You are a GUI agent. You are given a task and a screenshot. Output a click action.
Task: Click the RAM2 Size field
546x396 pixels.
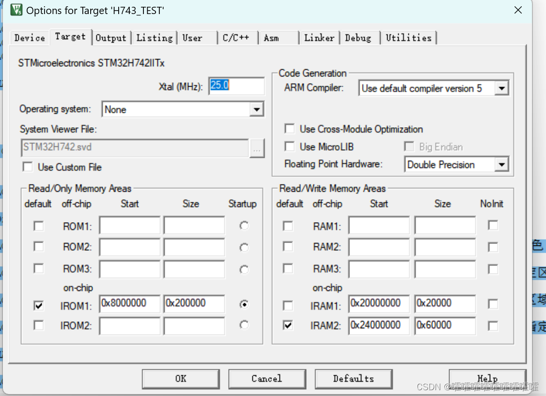pos(445,247)
